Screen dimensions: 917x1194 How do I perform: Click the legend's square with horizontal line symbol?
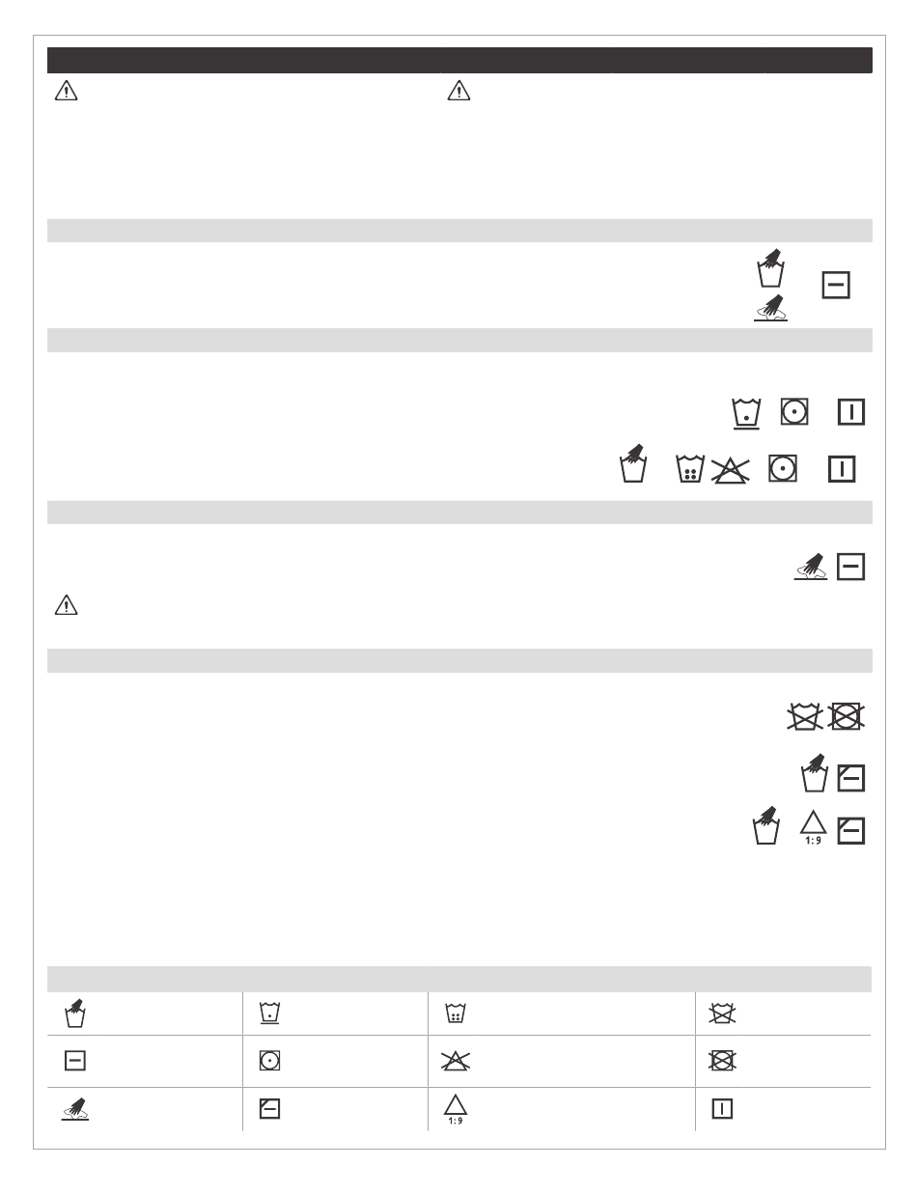point(73,1059)
